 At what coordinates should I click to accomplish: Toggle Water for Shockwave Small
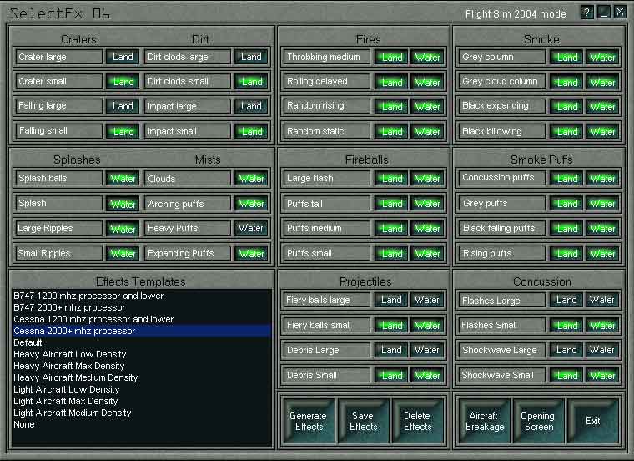click(x=602, y=375)
